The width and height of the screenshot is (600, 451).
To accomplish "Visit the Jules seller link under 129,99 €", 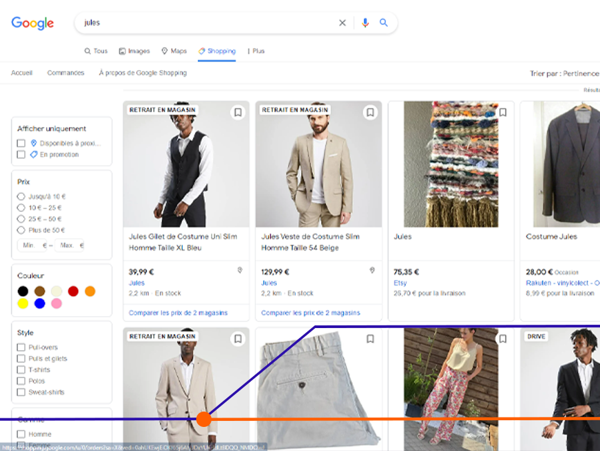I will (269, 283).
